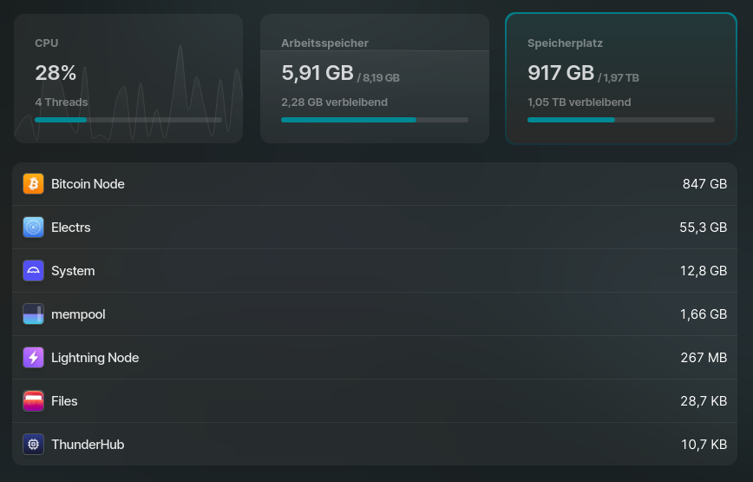The height and width of the screenshot is (482, 753).
Task: Select the Speicherplatz storage card
Action: pyautogui.click(x=620, y=78)
